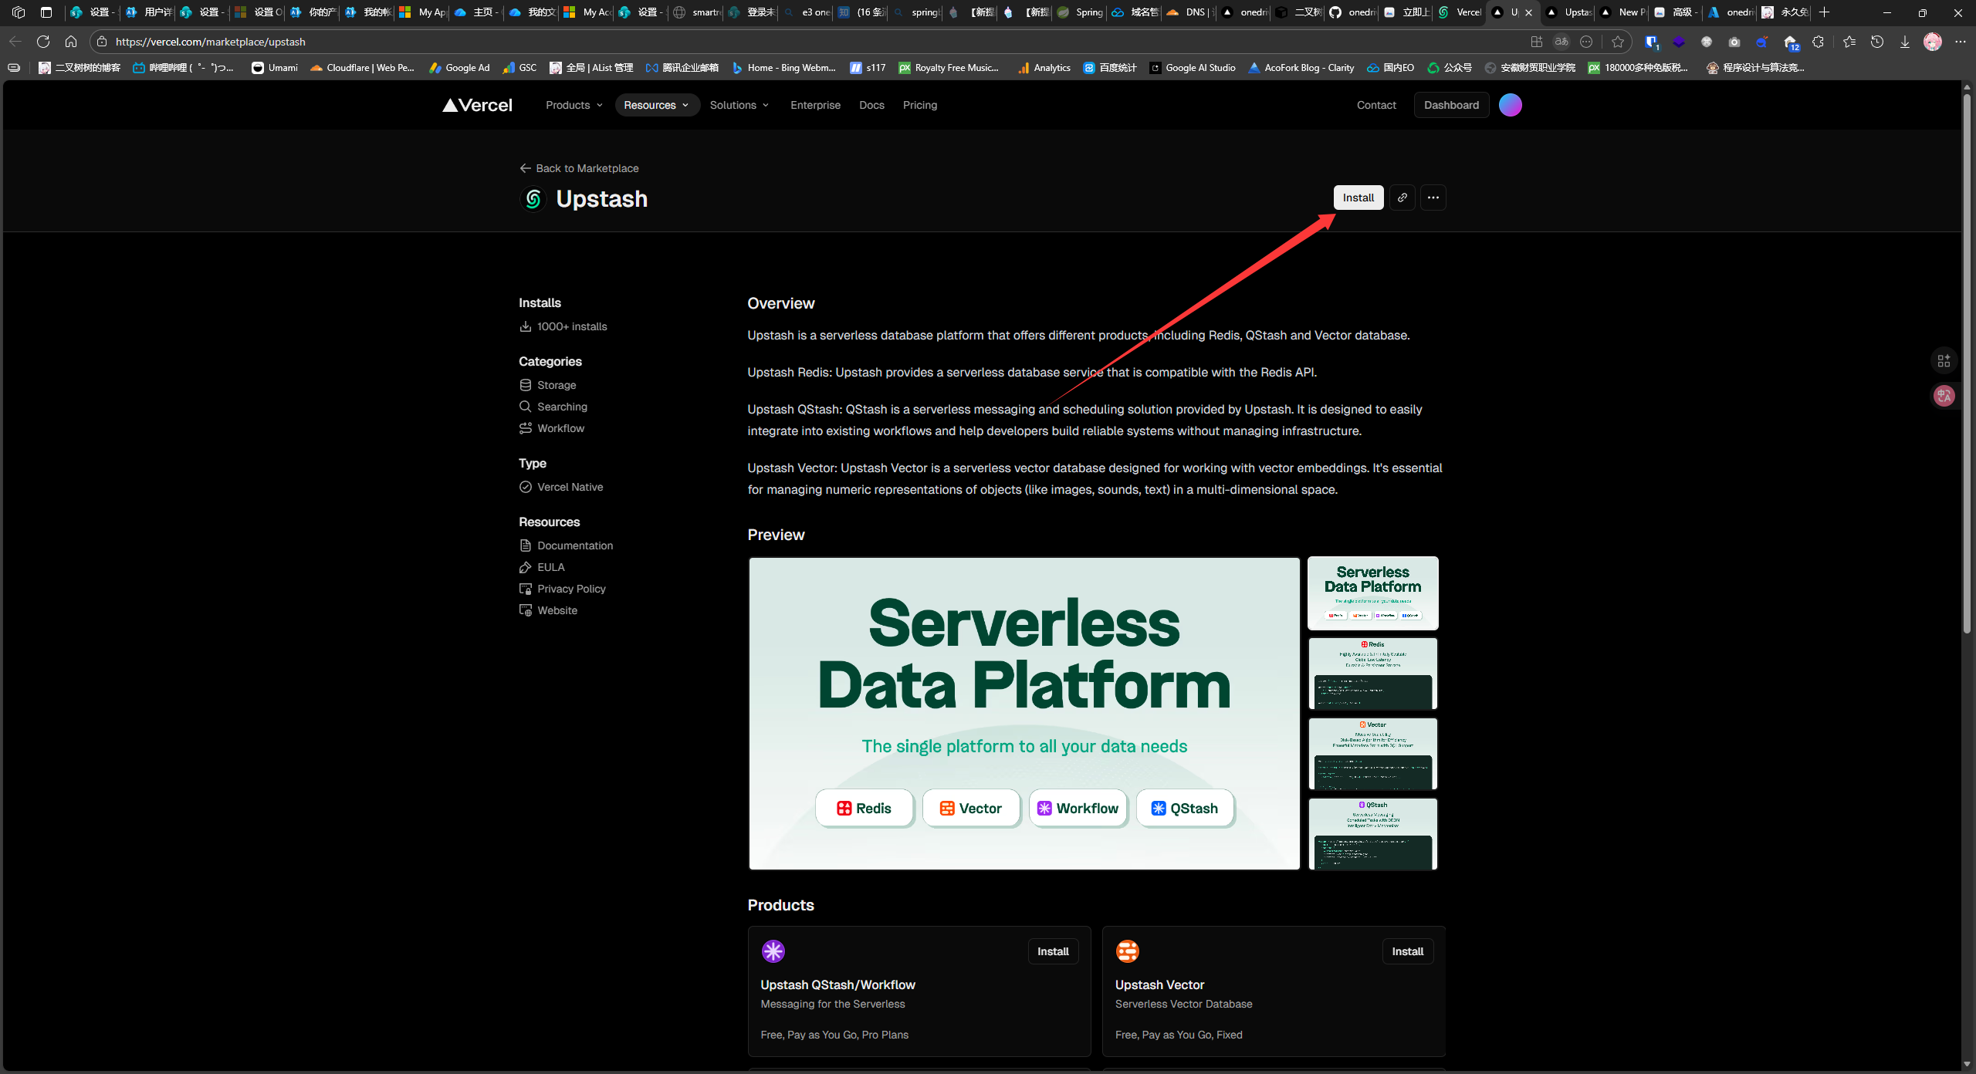Expand the Products dropdown menu
Screen dimensions: 1976x1074
574,105
